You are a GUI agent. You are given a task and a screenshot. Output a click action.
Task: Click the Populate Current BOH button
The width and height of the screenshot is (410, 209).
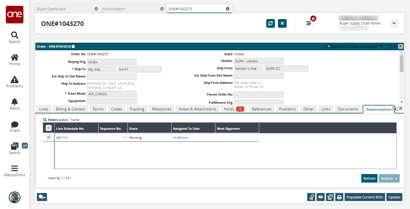click(x=364, y=197)
